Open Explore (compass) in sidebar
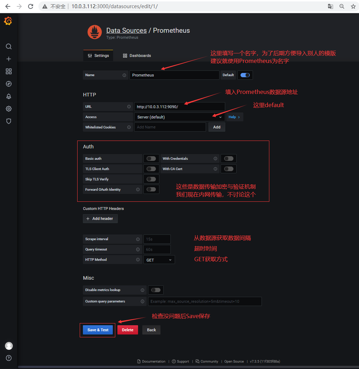This screenshot has width=359, height=369. coord(9,84)
